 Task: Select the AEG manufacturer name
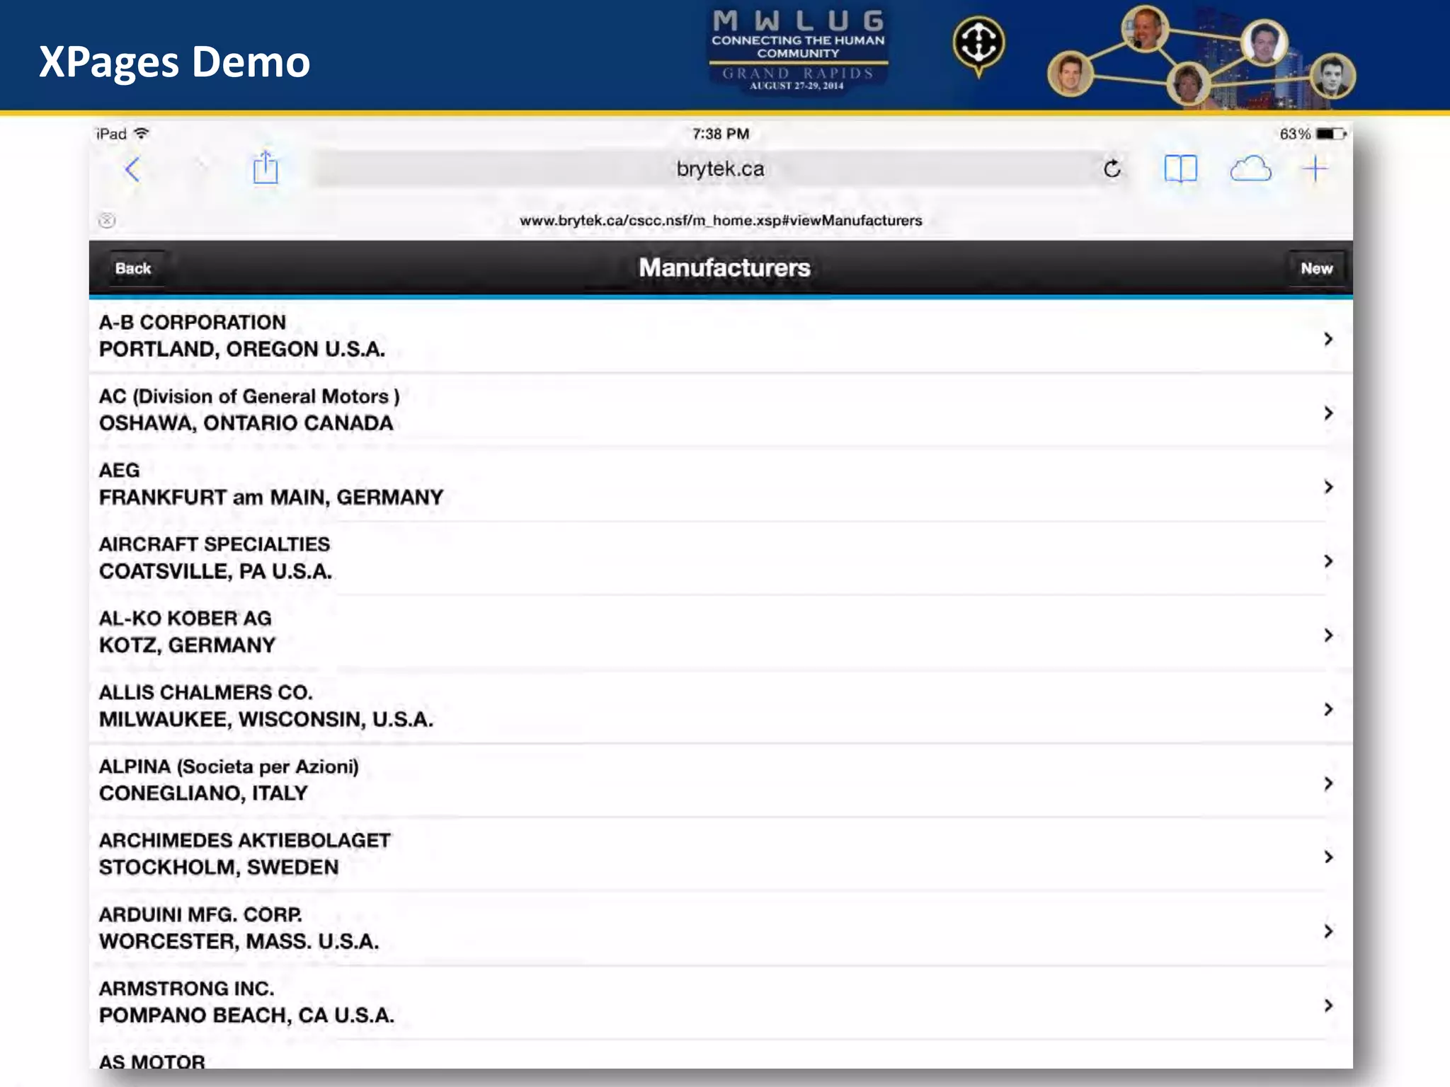coord(119,470)
